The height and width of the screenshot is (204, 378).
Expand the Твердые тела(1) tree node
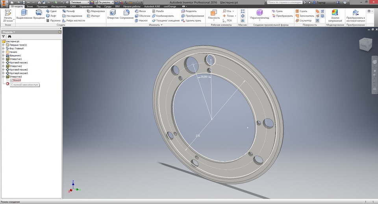(3, 45)
